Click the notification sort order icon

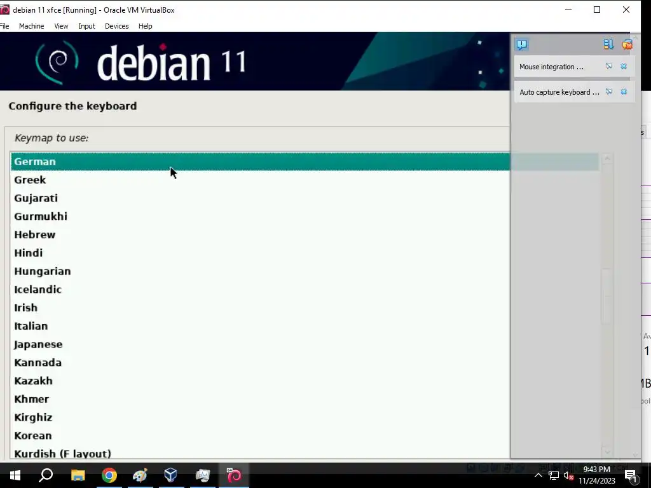[x=608, y=44]
